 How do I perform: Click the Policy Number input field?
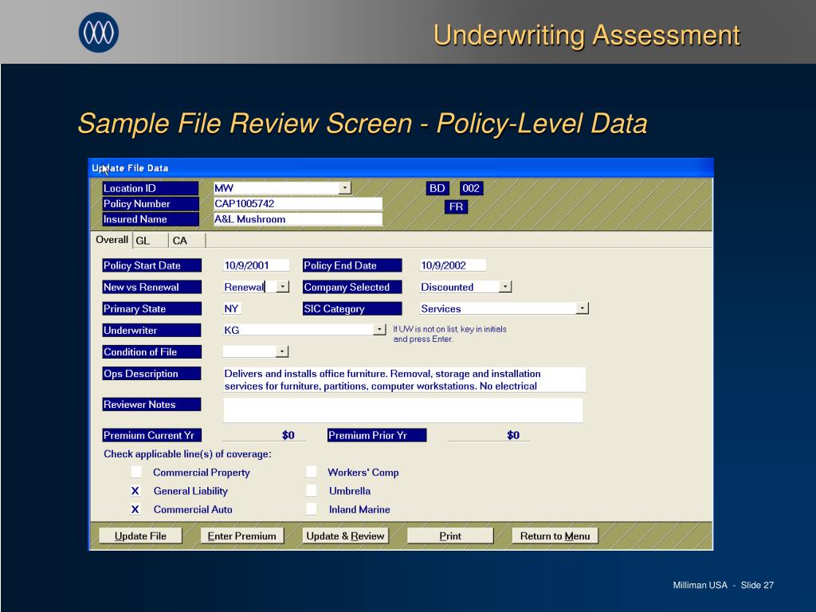click(x=298, y=203)
